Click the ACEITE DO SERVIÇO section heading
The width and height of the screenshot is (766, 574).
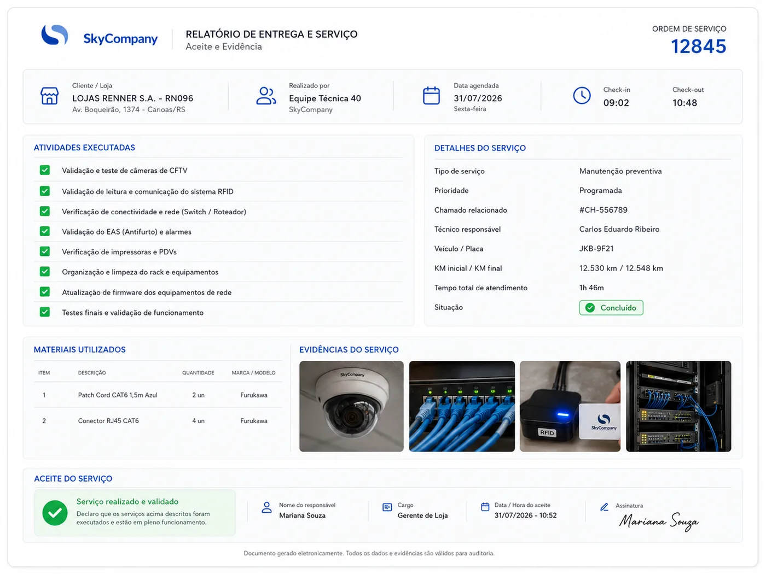pos(73,479)
